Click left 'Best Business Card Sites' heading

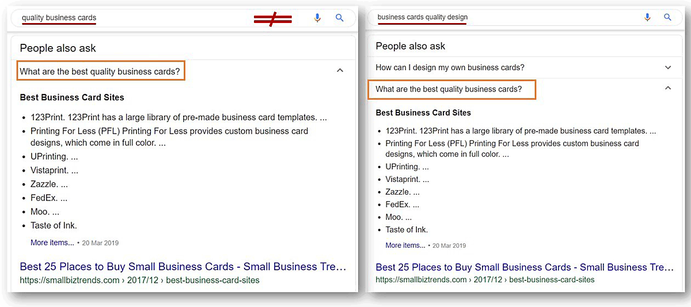click(72, 97)
